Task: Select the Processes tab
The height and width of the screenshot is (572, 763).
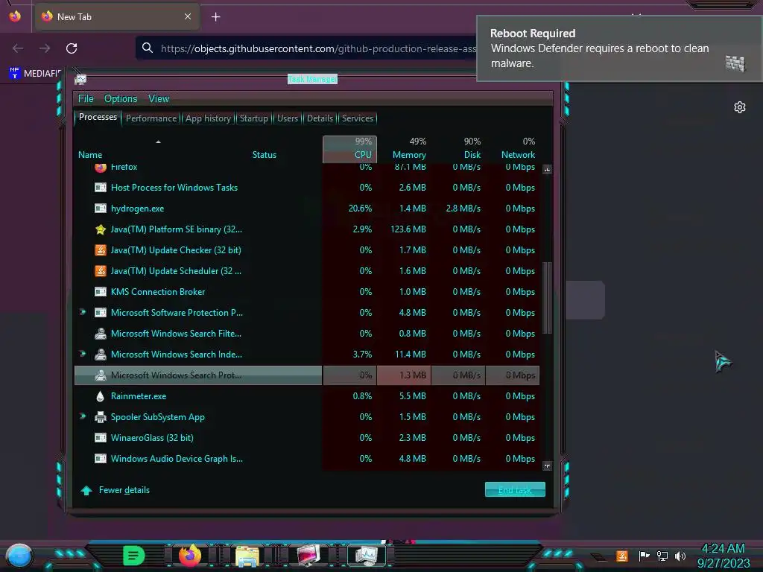Action: click(x=98, y=117)
